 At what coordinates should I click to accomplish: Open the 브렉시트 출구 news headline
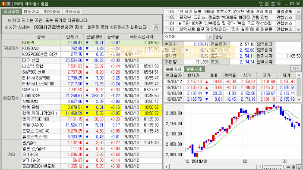(225, 29)
